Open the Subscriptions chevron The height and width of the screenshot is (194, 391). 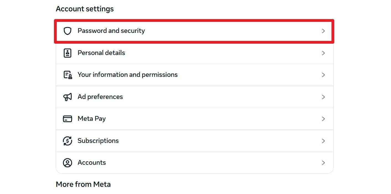(323, 141)
